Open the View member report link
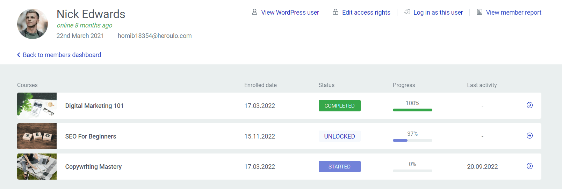The image size is (562, 189). coord(513,13)
